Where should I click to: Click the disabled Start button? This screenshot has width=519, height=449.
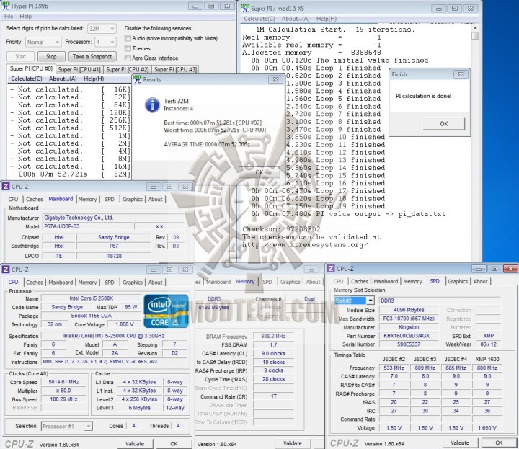[20, 57]
